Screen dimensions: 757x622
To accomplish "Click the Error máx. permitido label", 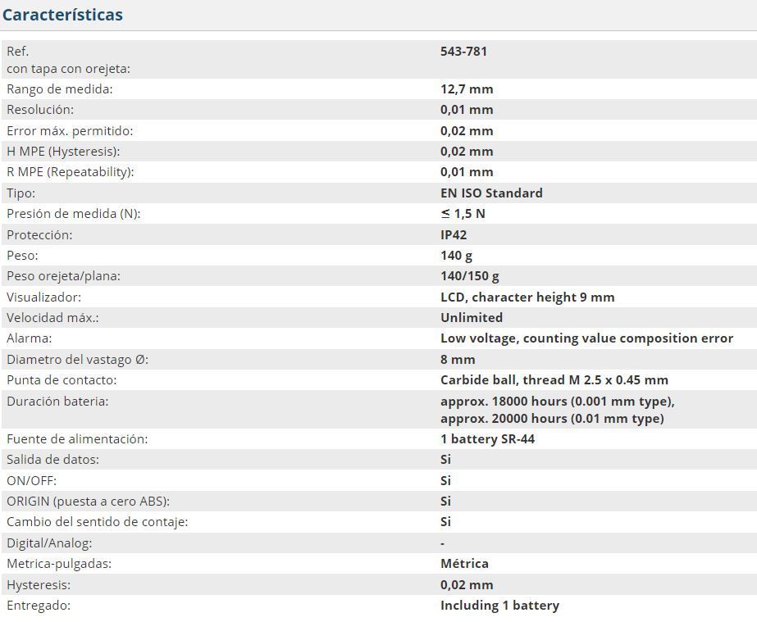I will [69, 130].
